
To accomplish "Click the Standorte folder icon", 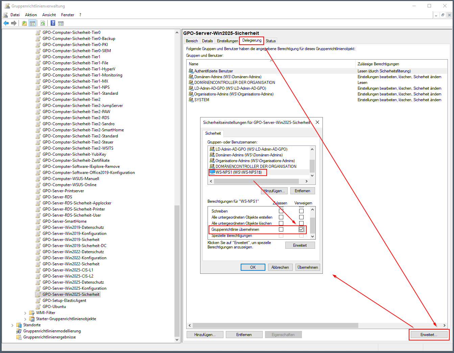I will (19, 325).
